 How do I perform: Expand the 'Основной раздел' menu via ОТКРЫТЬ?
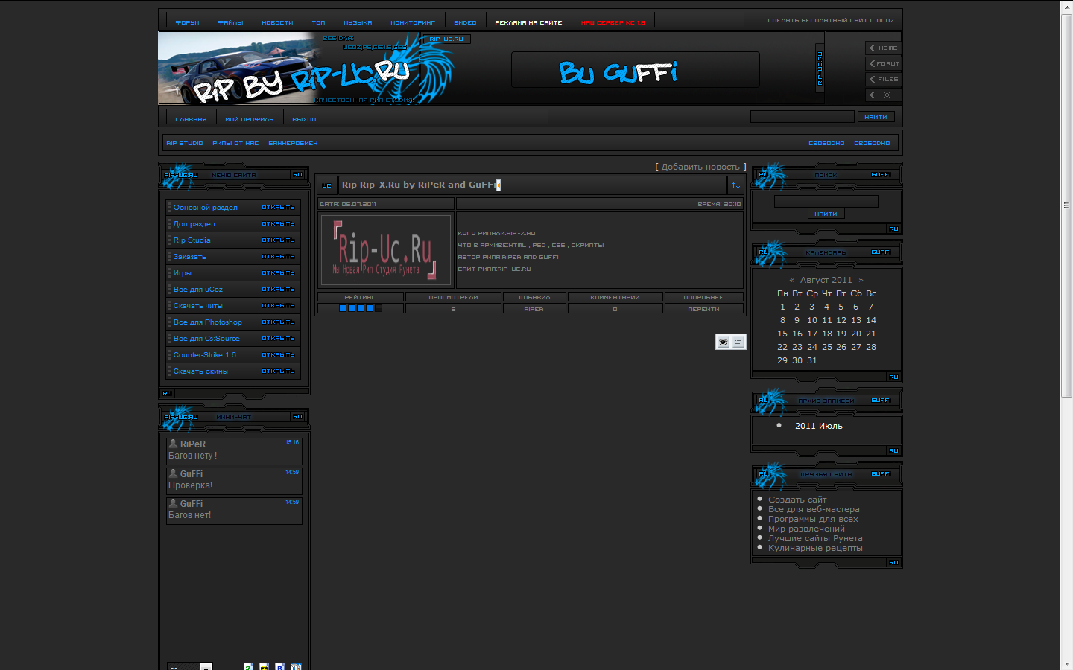(278, 208)
